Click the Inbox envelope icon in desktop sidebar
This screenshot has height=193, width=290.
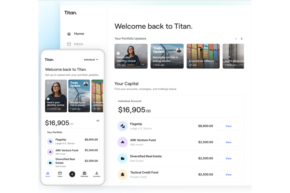69,44
